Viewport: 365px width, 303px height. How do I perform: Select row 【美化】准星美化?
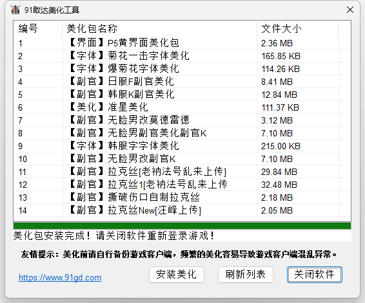(182, 107)
